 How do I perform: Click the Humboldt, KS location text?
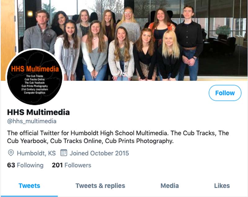[36, 153]
